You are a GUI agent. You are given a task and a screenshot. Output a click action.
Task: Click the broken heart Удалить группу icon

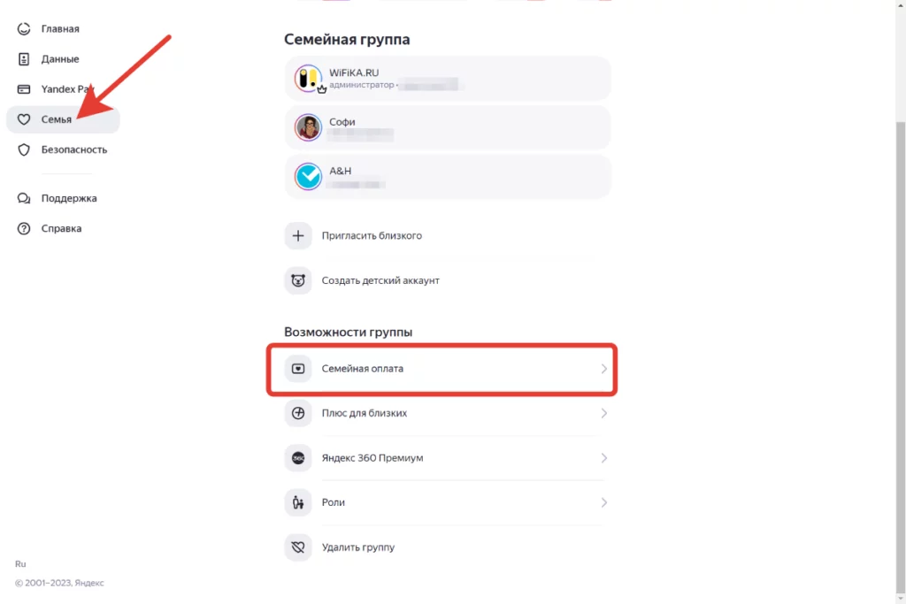pos(298,547)
